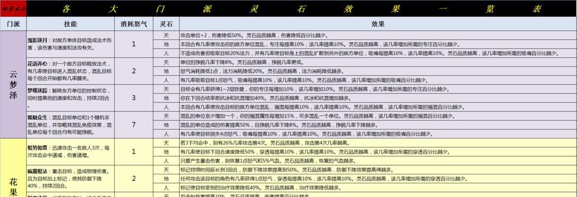Select effect 抗冰和抗混增加40%

[x=378, y=98]
